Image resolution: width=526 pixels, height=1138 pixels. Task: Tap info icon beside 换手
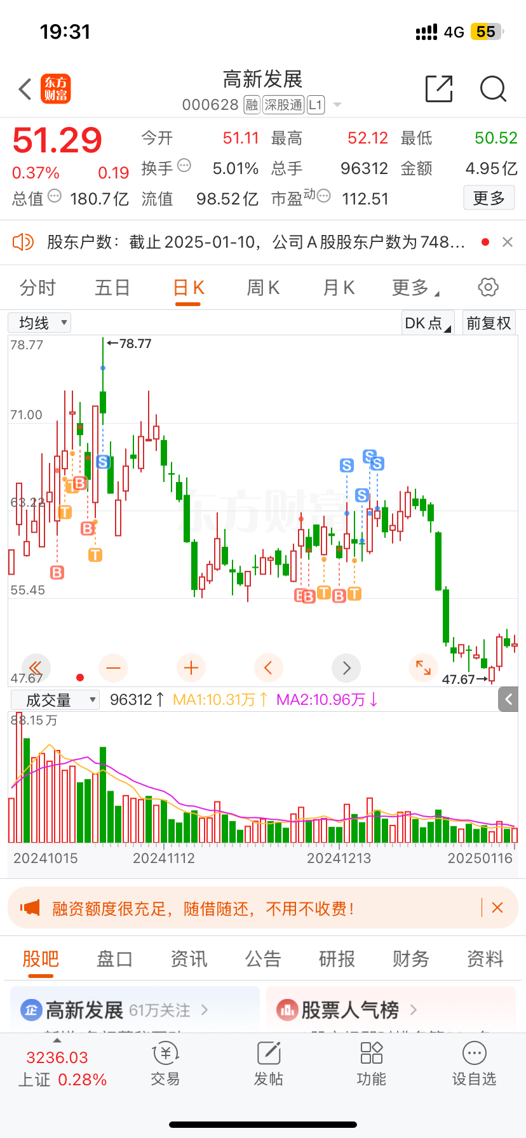(x=184, y=166)
